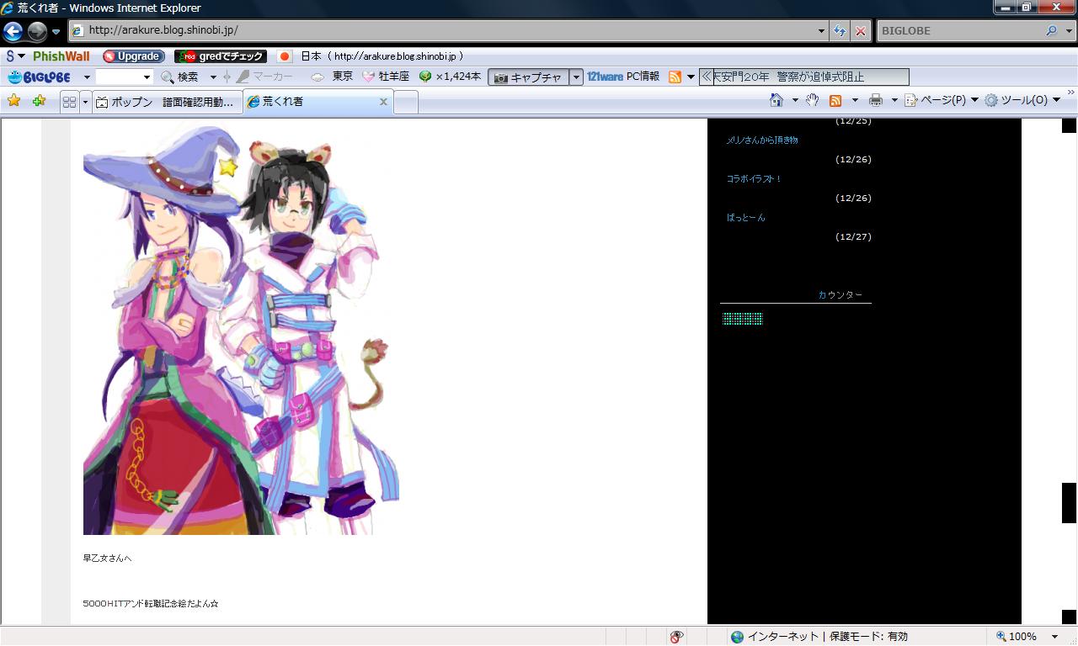Open the ページ(P) menu
The height and width of the screenshot is (646, 1078).
[x=942, y=100]
